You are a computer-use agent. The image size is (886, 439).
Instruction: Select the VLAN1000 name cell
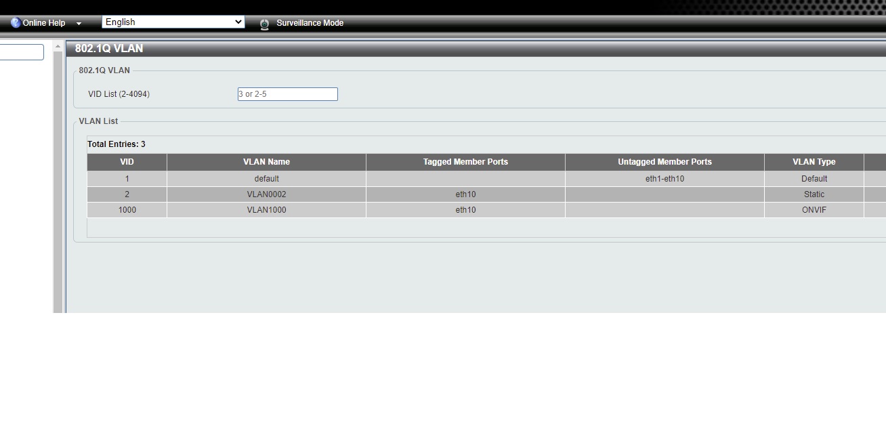(x=266, y=210)
